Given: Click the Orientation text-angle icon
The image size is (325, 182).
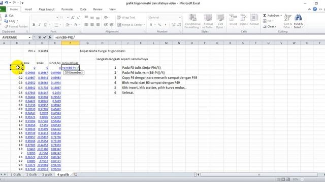Looking at the screenshot, I should (106, 18).
